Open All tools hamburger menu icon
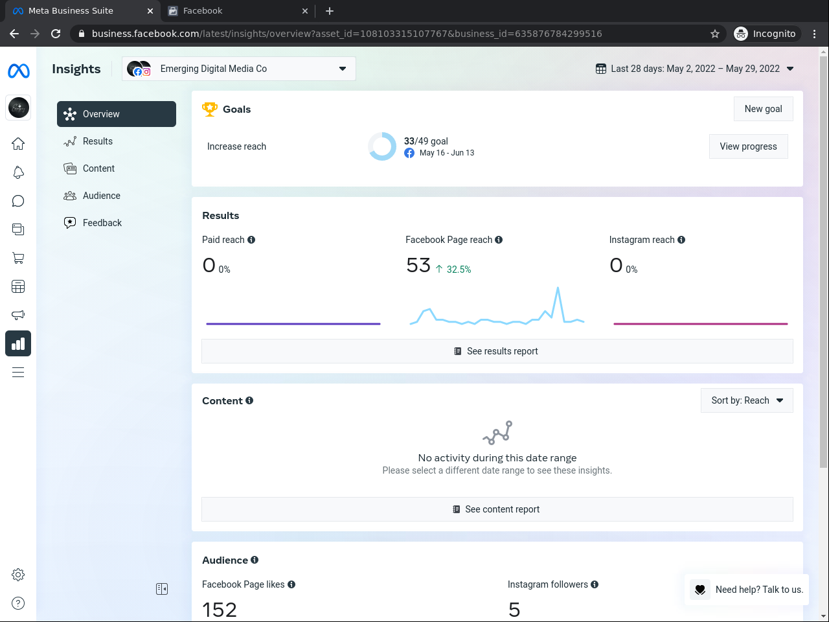This screenshot has height=622, width=829. click(18, 372)
